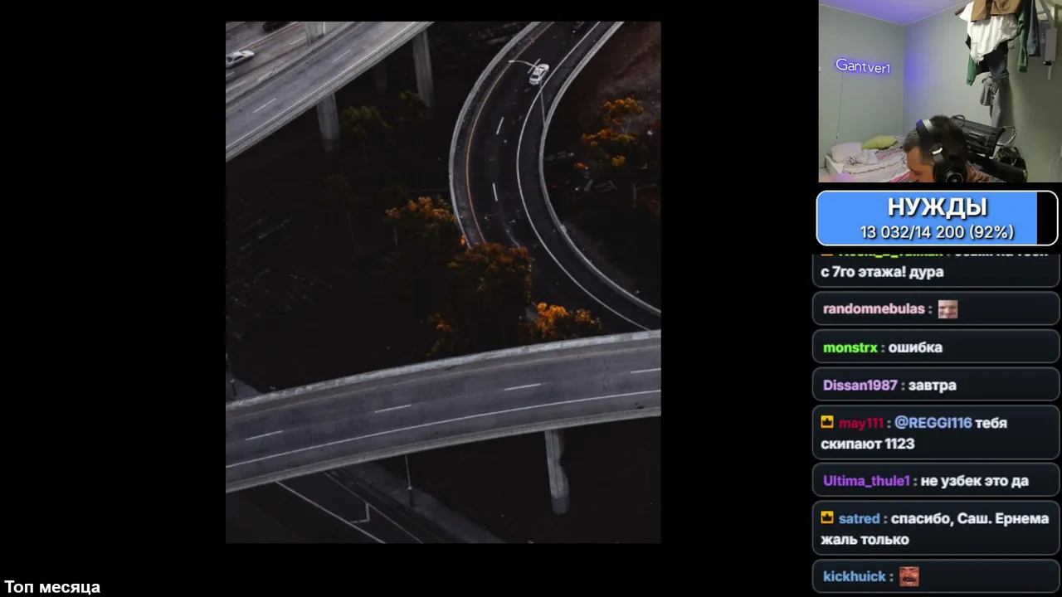Click the emote in kickhuick message
The width and height of the screenshot is (1062, 597).
click(x=909, y=576)
